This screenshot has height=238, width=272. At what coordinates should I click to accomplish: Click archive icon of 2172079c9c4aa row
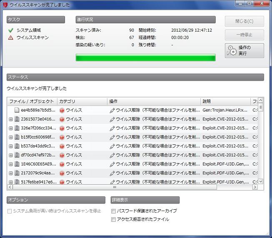pyautogui.click(x=17, y=173)
